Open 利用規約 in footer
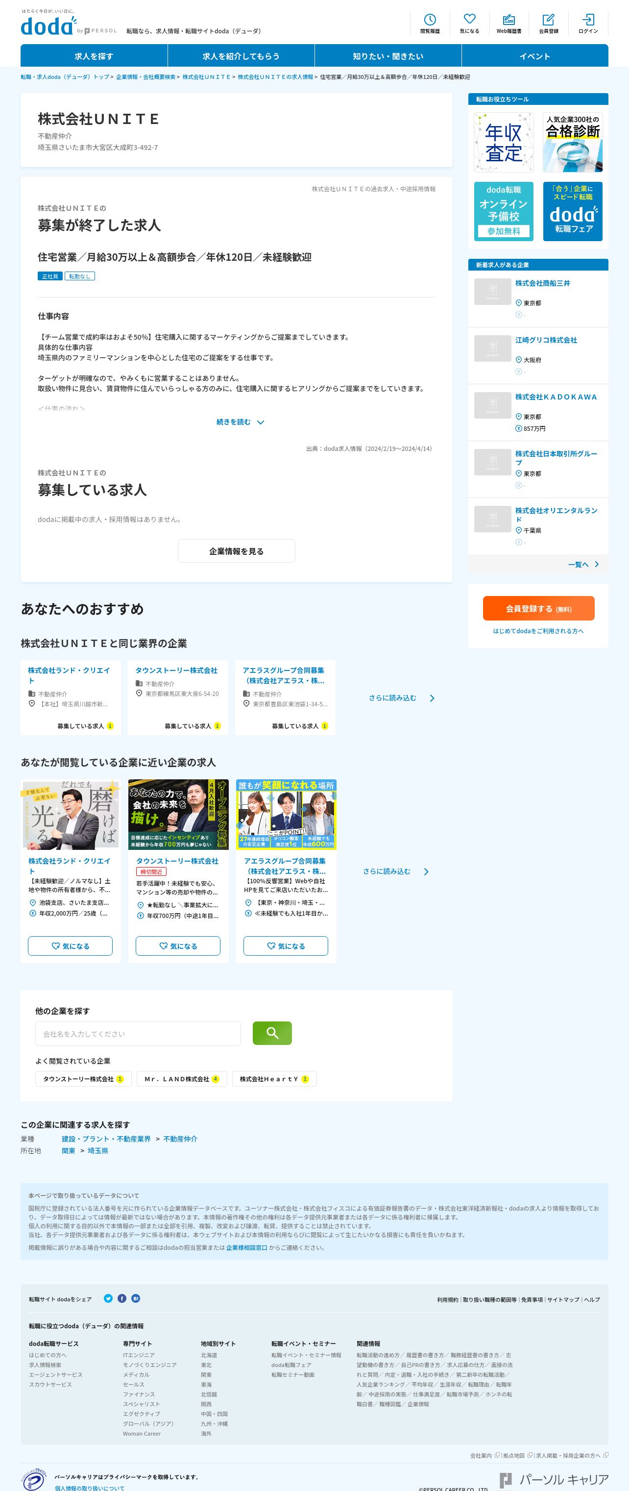The height and width of the screenshot is (1491, 629). point(447,1299)
